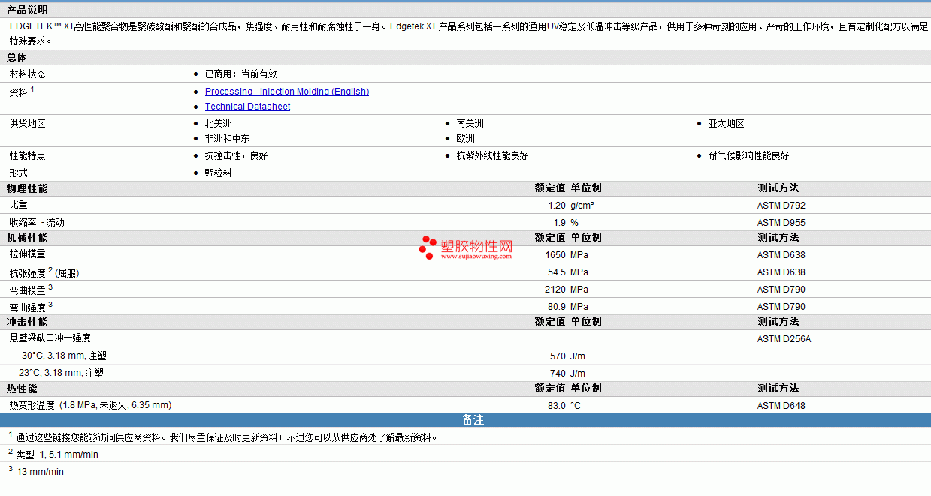
Task: Open the Processing - Injection Molding (English) link
Action: [287, 92]
